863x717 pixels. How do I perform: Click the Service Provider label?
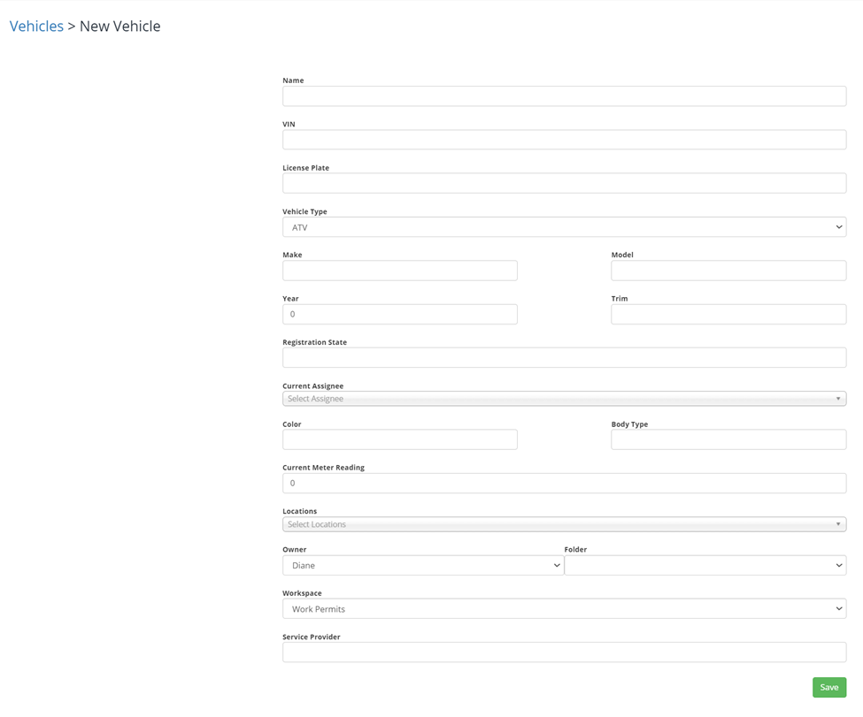(311, 637)
